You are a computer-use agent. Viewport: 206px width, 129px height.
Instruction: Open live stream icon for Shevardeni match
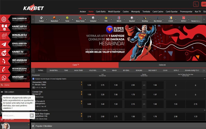(x=34, y=88)
